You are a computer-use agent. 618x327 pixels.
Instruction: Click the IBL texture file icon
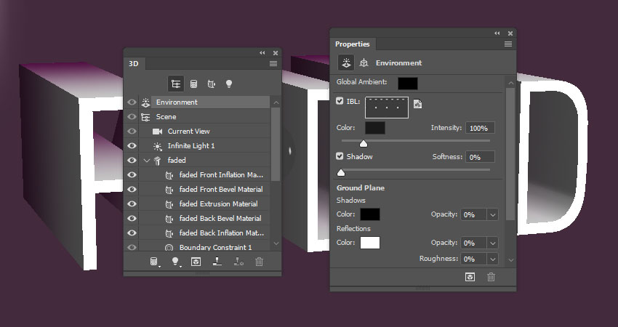coord(417,104)
